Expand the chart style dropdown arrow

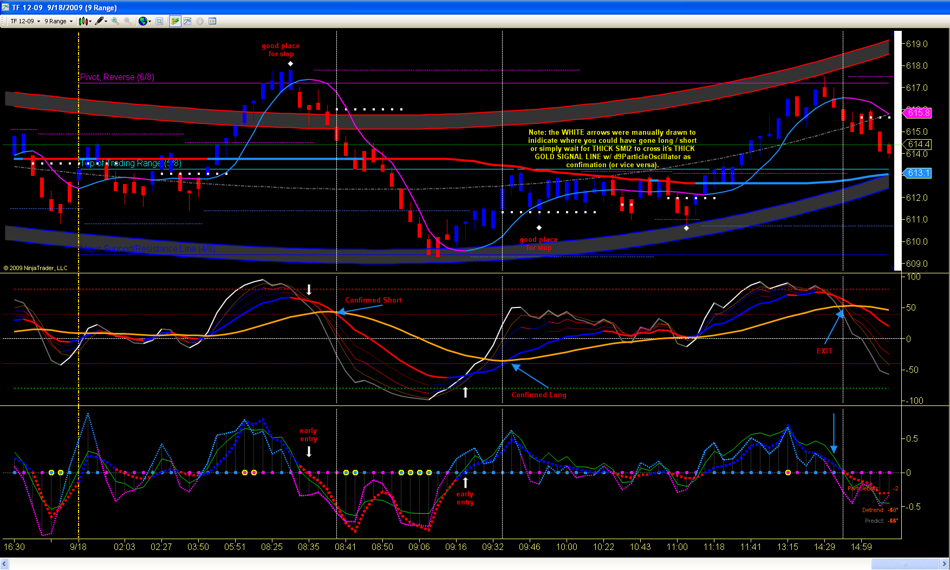[90, 21]
